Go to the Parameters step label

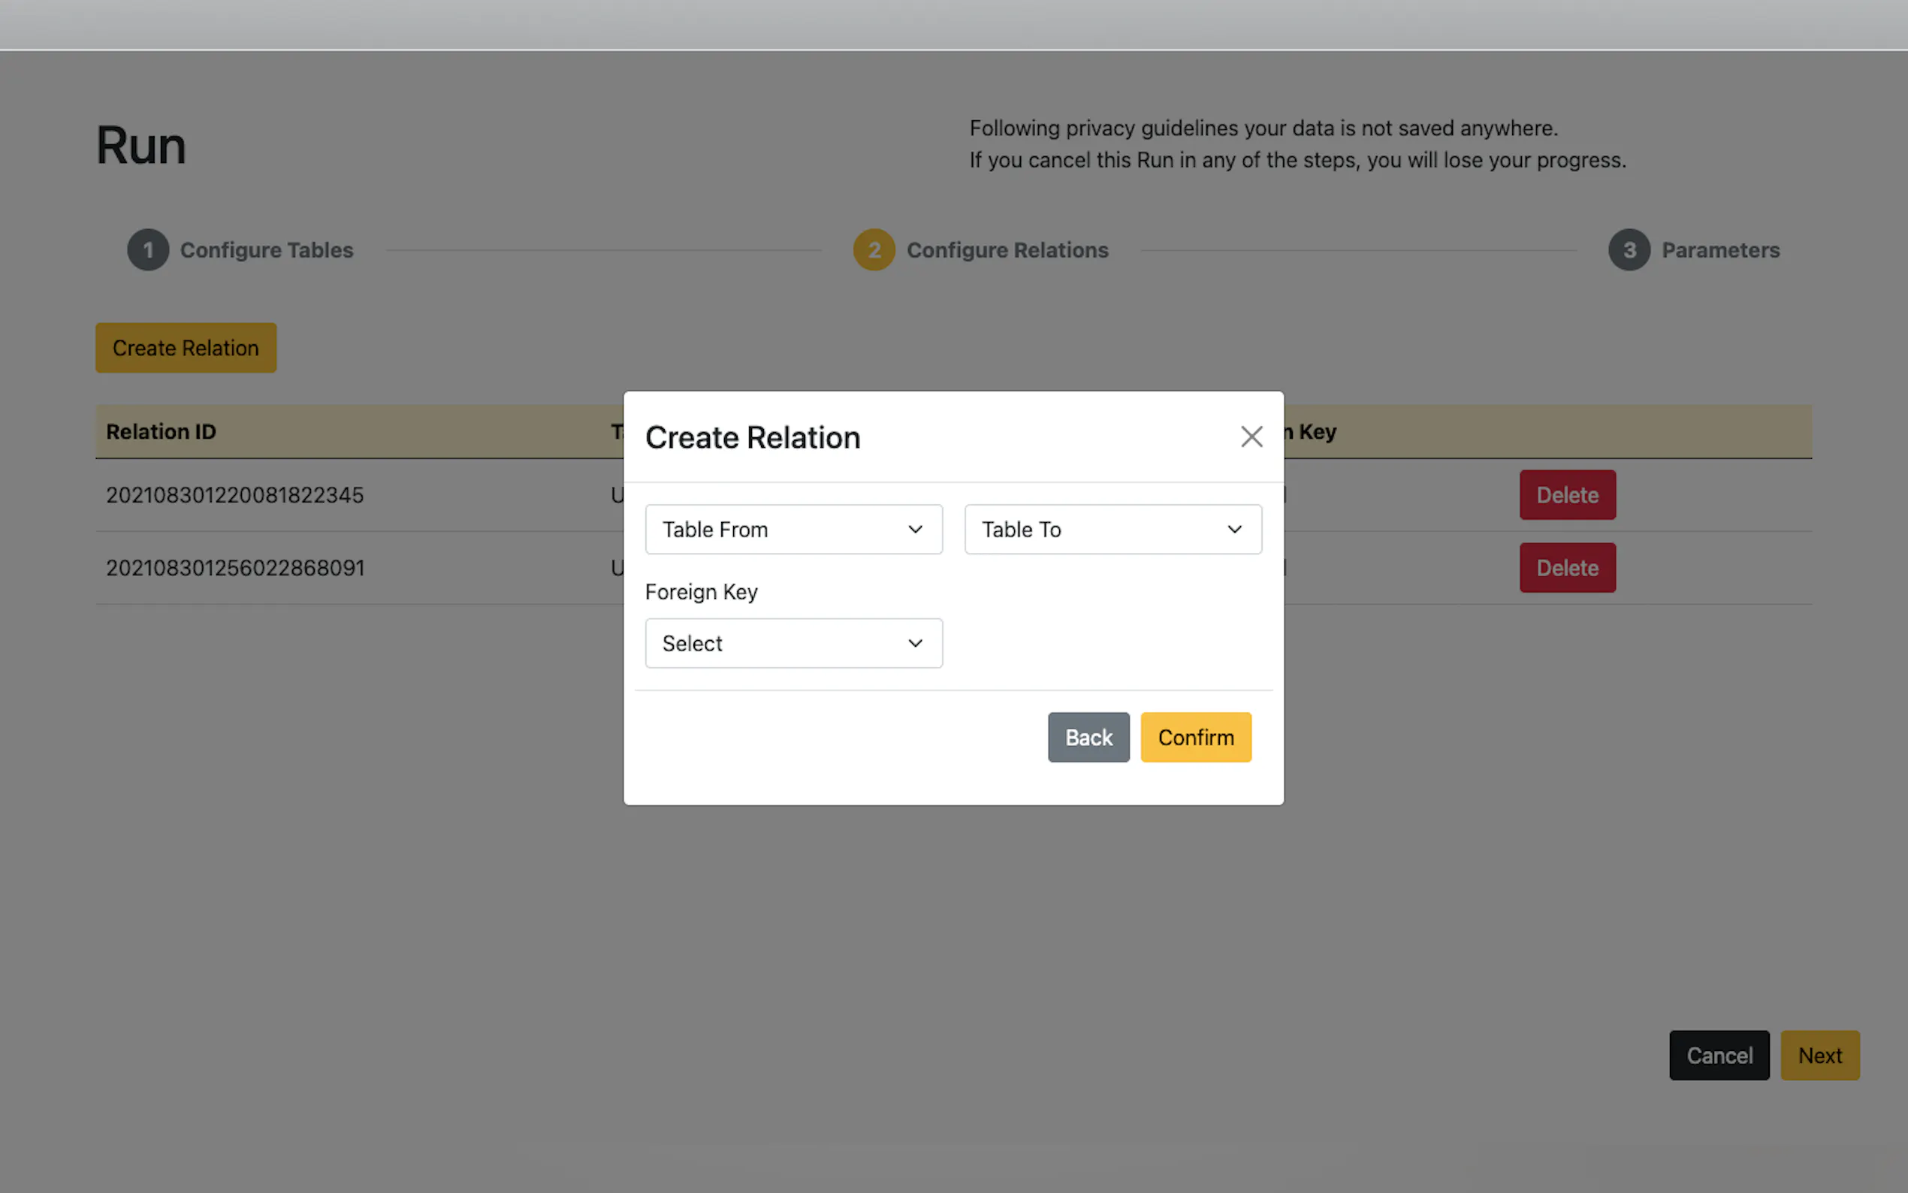(1720, 250)
